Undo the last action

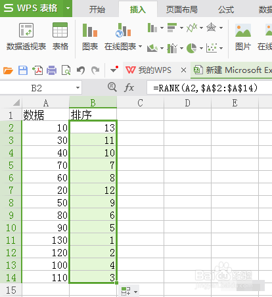click(81, 70)
